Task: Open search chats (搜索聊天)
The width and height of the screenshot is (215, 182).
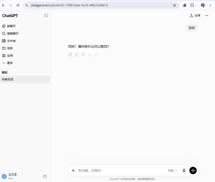Action: [x=11, y=34]
